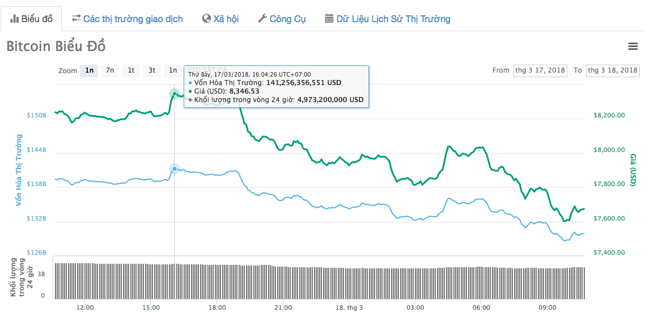Viewport: 654px width, 312px height.
Task: Click the globe icon next to Xã hội
Action: [206, 18]
